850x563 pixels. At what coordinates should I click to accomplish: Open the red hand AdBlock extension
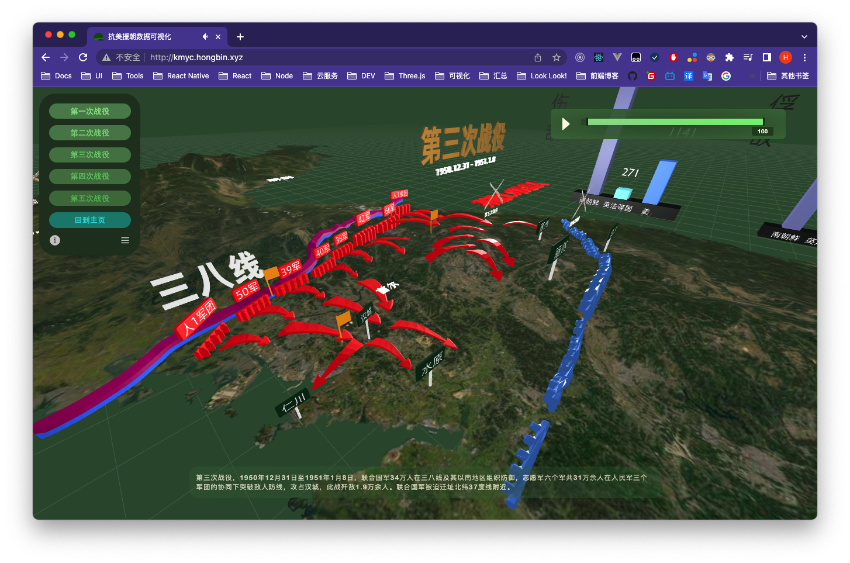coord(673,57)
